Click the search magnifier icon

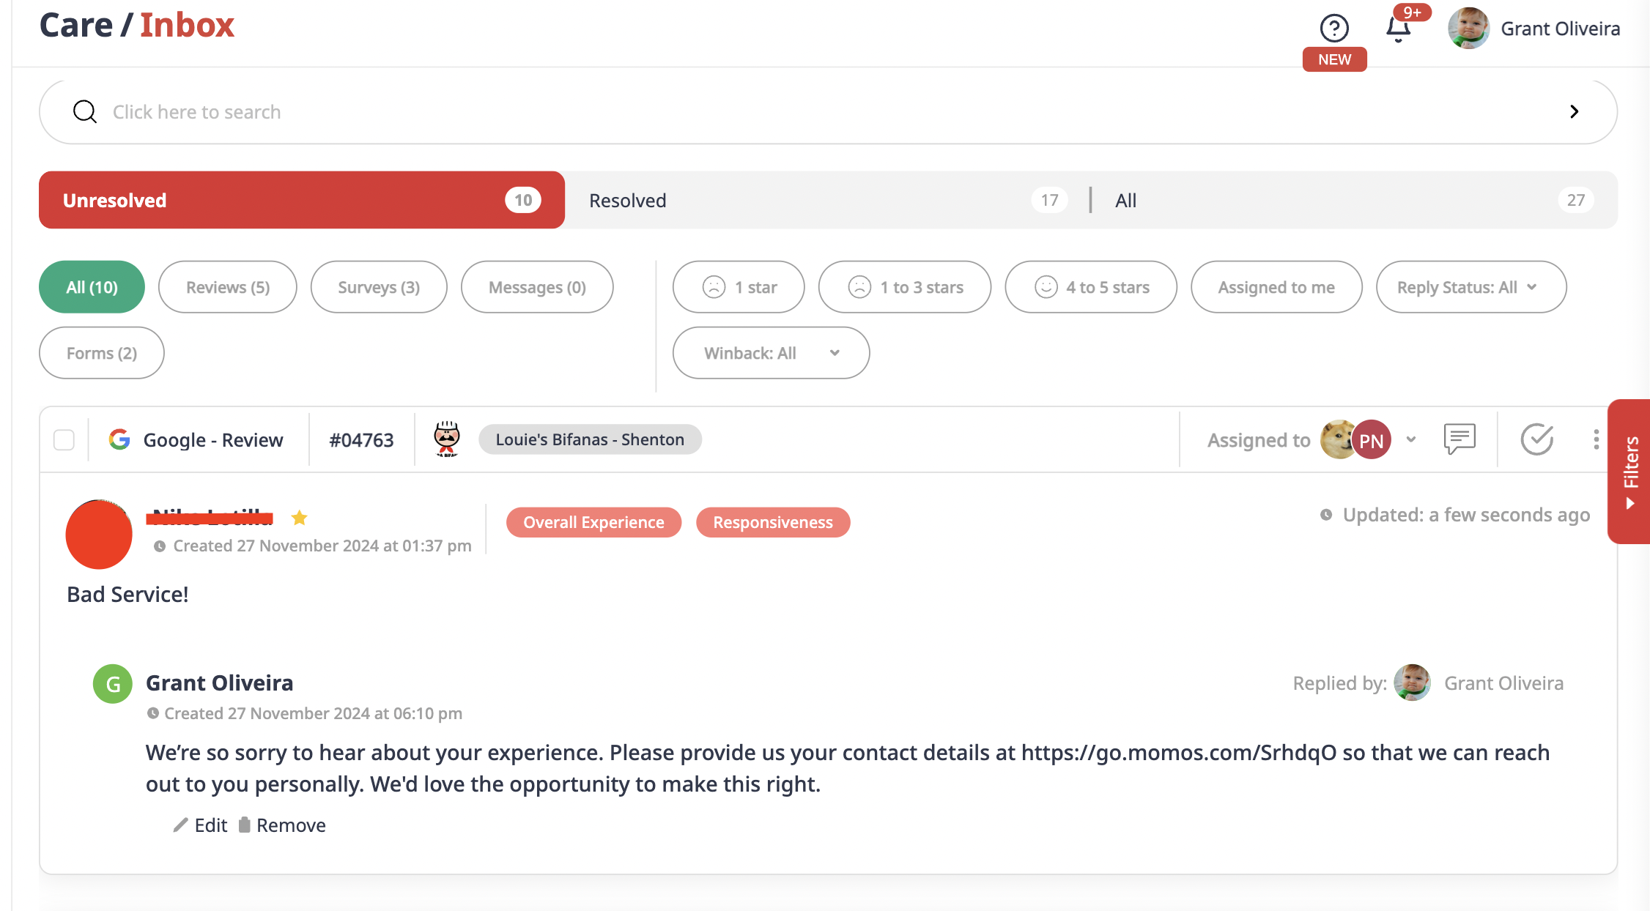coord(85,112)
